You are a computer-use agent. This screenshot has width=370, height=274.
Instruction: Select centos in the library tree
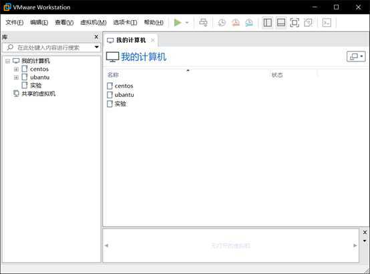coord(39,70)
